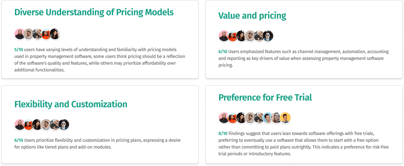Click the Preference for Free Trial title
404x166 pixels.
[265, 97]
